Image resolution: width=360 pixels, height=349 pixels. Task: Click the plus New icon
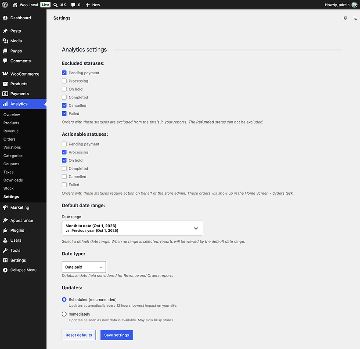click(x=87, y=5)
